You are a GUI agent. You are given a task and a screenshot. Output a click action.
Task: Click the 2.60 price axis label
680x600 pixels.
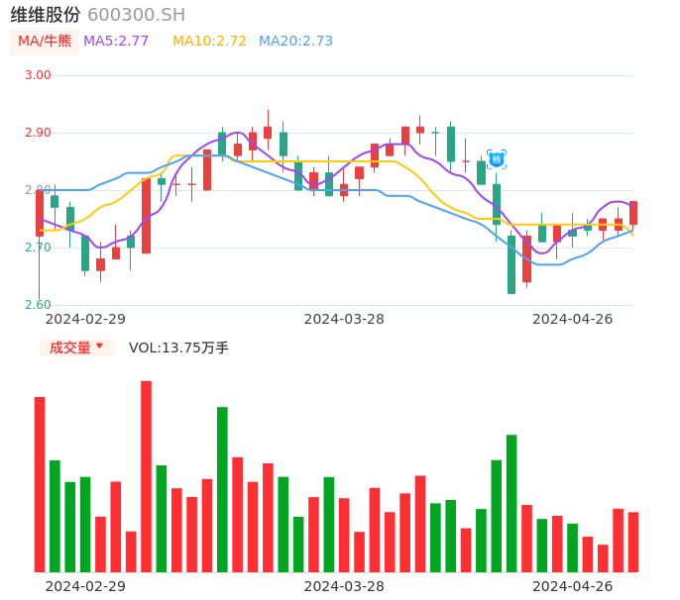click(38, 305)
